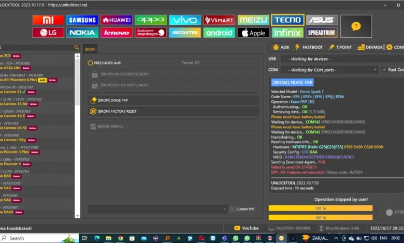Screen dimensions: 404x243
Task: Open the Custom EMI dropdown list
Action: point(157,209)
